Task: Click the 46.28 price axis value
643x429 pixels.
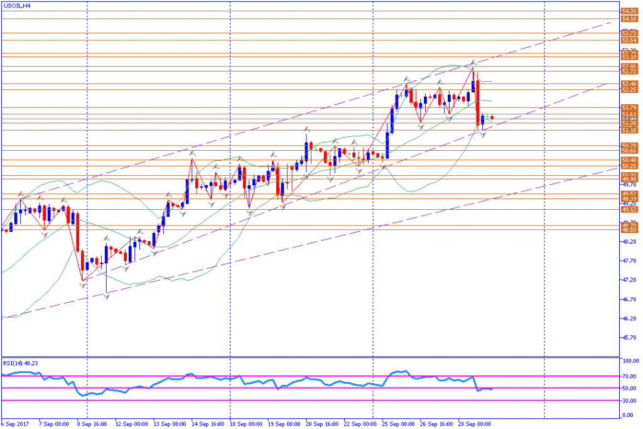Action: pos(629,318)
